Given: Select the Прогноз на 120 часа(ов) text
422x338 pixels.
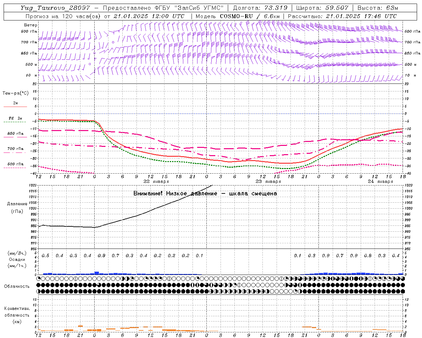Looking at the screenshot, I should coord(63,16).
